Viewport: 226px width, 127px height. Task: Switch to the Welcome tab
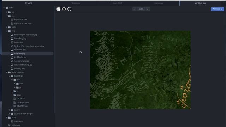click(x=76, y=3)
